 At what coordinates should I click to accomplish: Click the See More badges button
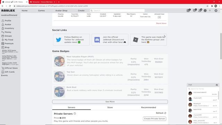click(110, 102)
